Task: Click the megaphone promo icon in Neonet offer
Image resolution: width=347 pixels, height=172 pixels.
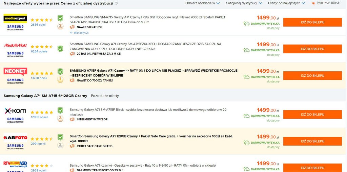Action: [72, 80]
